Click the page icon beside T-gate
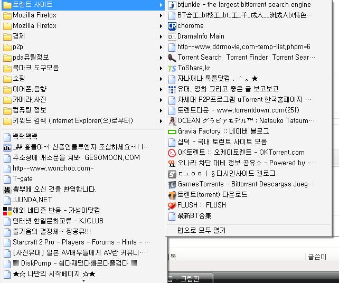Viewport: 339px width, 283px height. pos(7,179)
